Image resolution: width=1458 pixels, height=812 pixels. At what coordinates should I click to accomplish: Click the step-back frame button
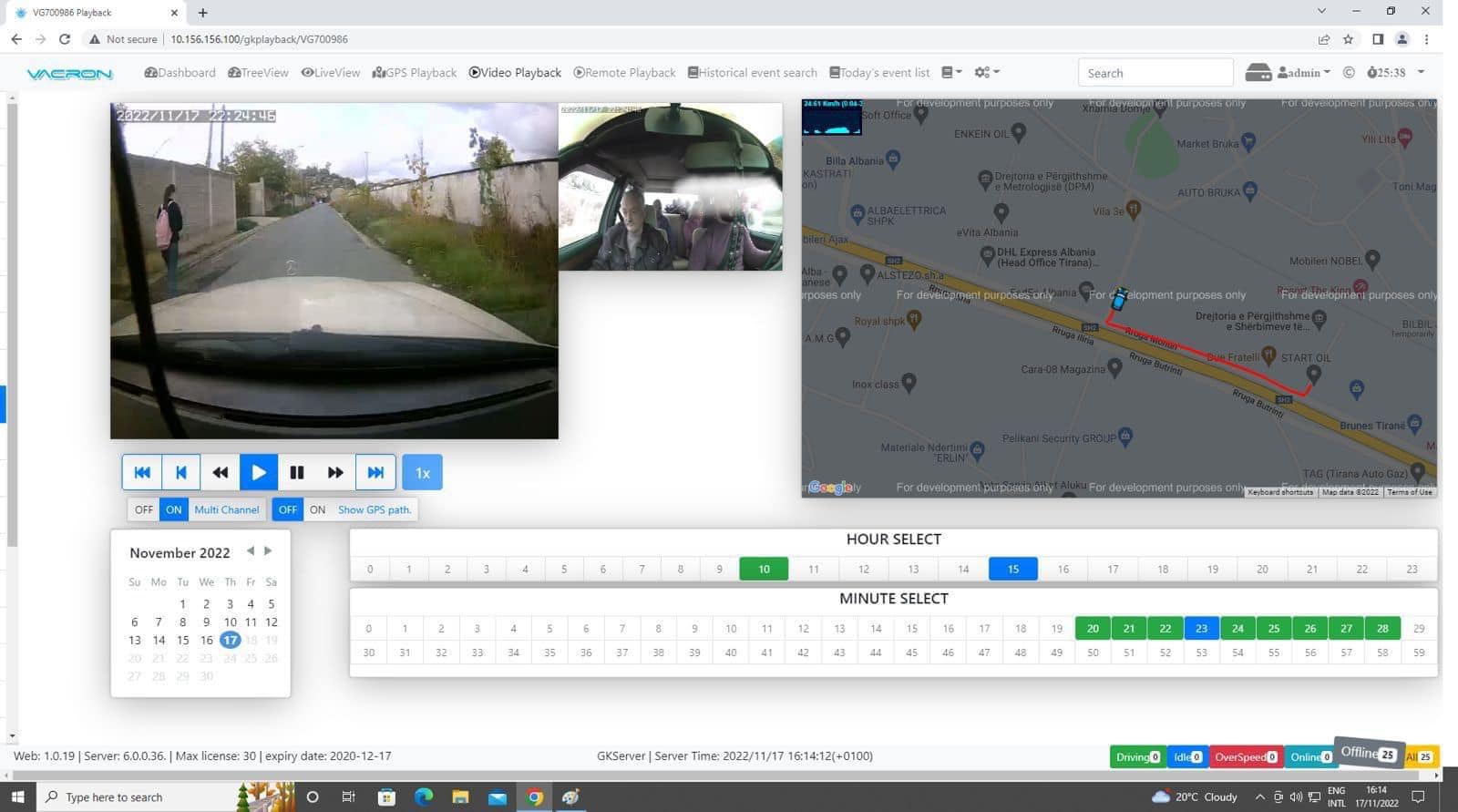pyautogui.click(x=181, y=472)
